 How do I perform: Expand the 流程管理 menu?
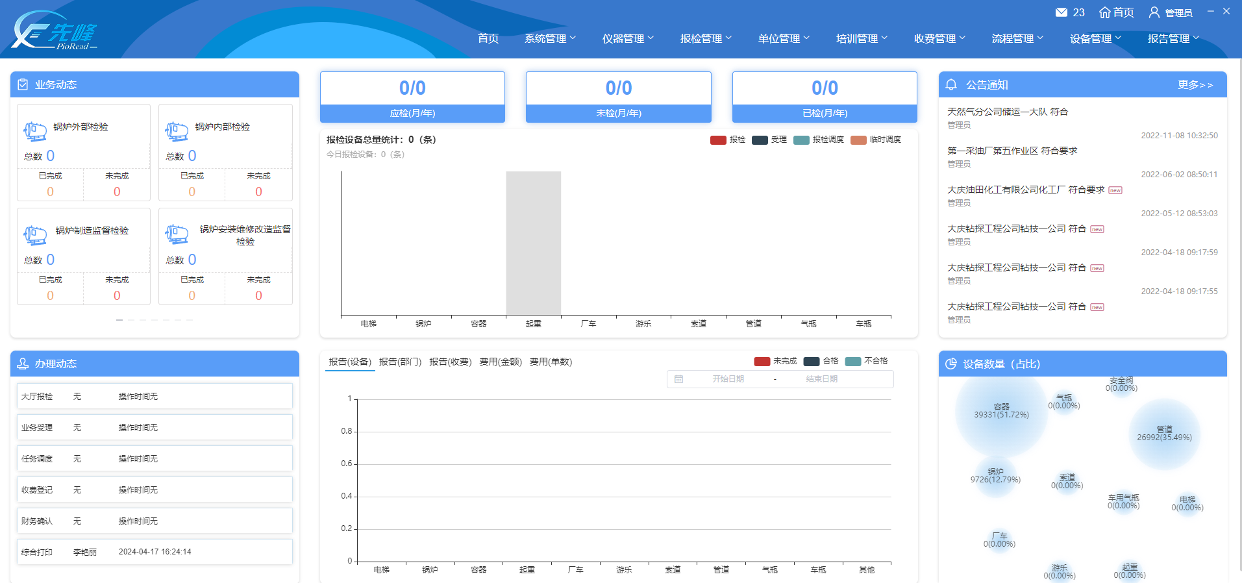1017,38
